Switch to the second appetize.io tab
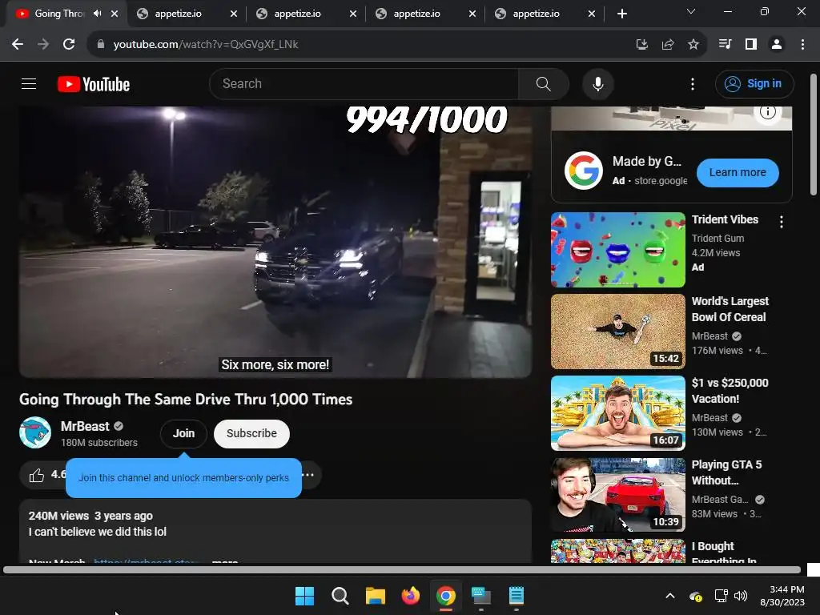Viewport: 820px width, 615px height. point(297,14)
